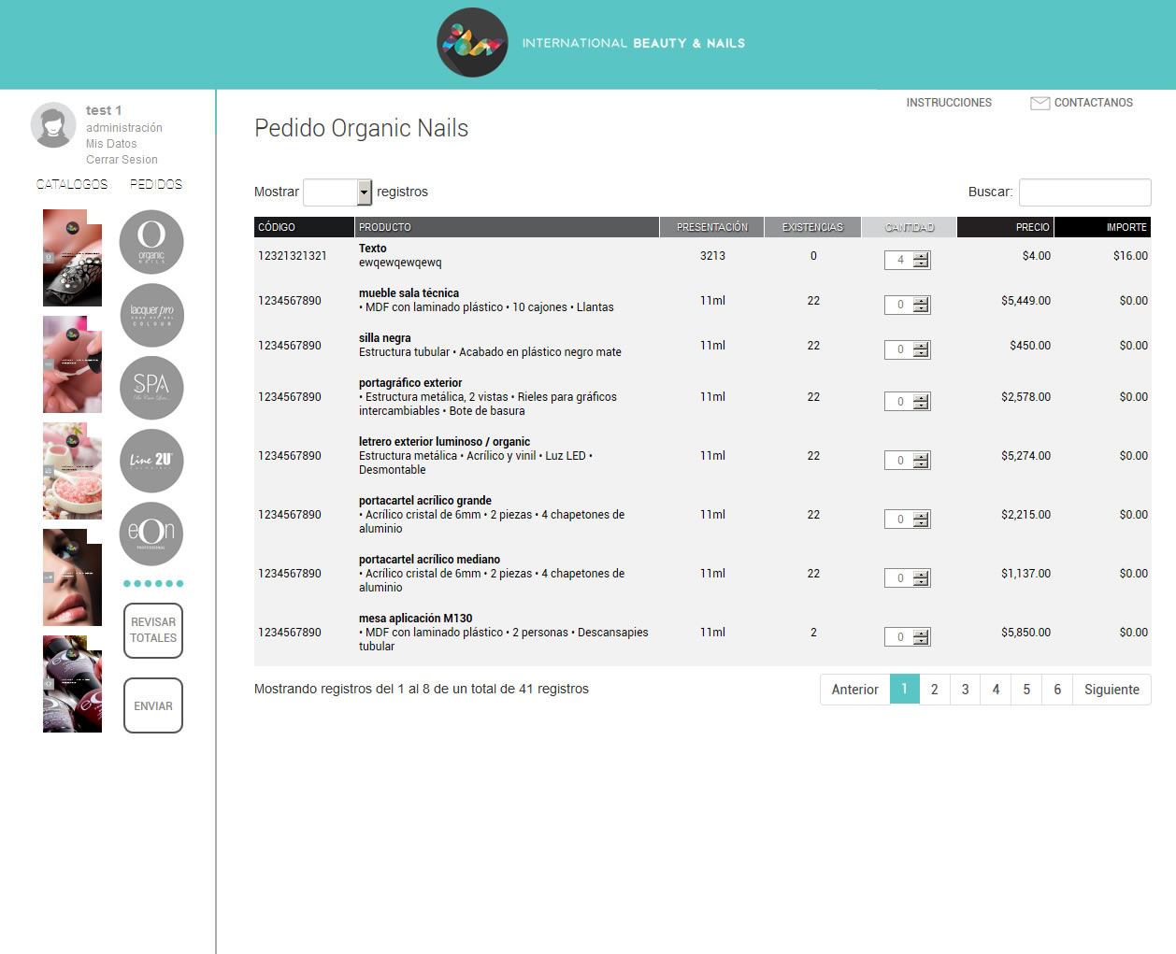Sort table by Precio column header
Image resolution: width=1176 pixels, height=954 pixels.
pyautogui.click(x=1005, y=227)
